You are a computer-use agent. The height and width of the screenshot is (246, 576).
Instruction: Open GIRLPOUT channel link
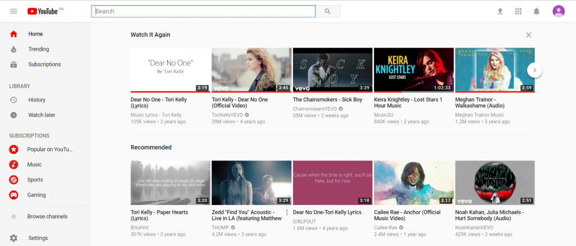[304, 221]
